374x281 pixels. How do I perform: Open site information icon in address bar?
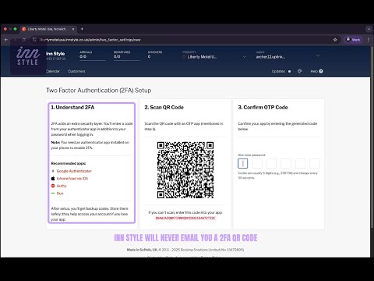34,40
